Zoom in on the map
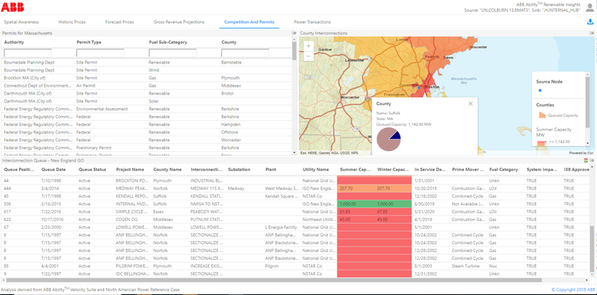Viewport: 597px width, 295px height. click(308, 46)
